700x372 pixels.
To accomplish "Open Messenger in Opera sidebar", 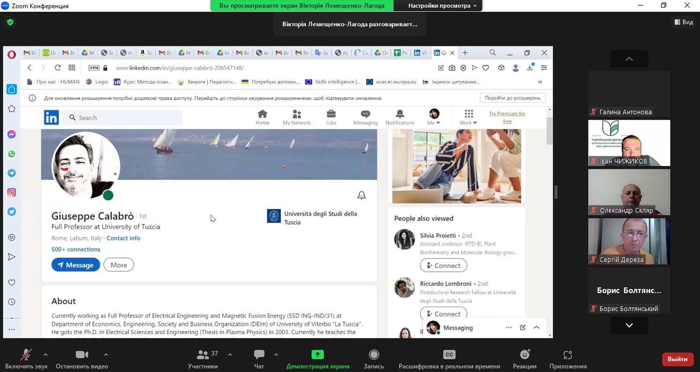I will [12, 135].
